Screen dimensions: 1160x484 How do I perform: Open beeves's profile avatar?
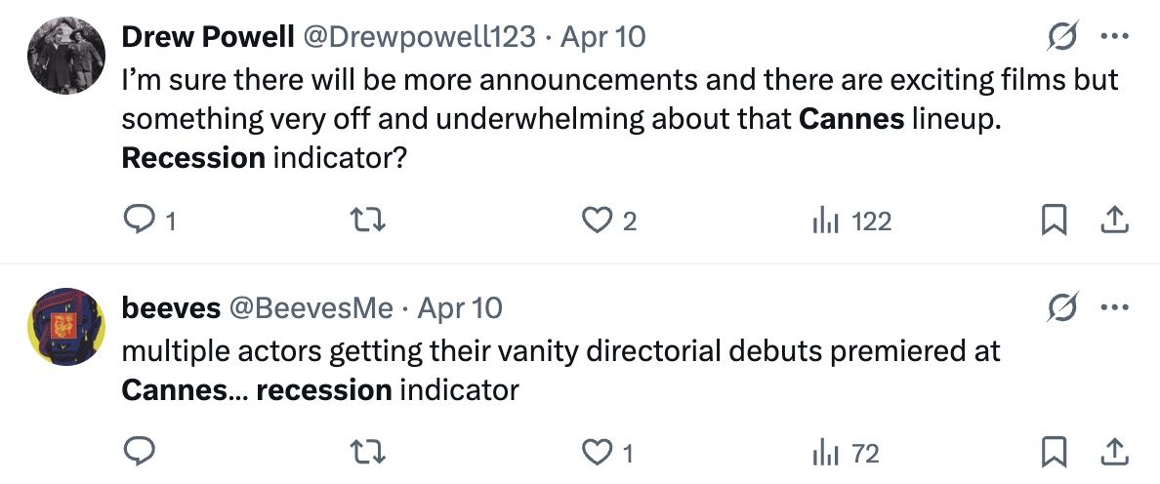tap(66, 326)
